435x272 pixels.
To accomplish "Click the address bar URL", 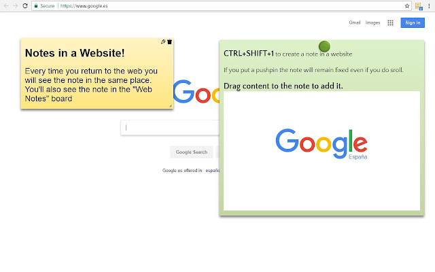I will [84, 6].
